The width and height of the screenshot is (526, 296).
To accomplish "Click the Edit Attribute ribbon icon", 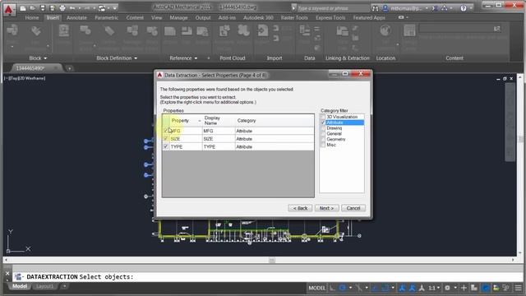I will (35, 31).
